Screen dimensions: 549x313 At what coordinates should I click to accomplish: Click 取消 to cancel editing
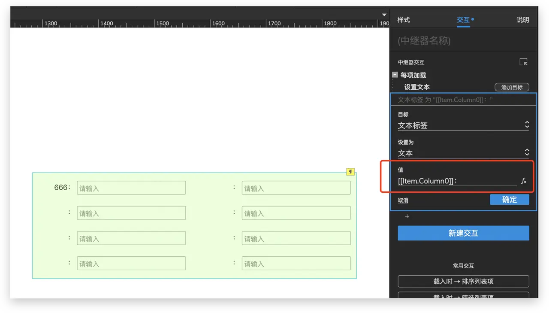(403, 201)
